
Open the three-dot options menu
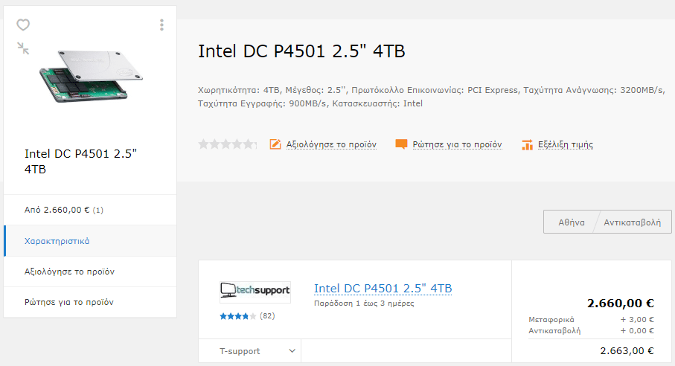tap(161, 25)
